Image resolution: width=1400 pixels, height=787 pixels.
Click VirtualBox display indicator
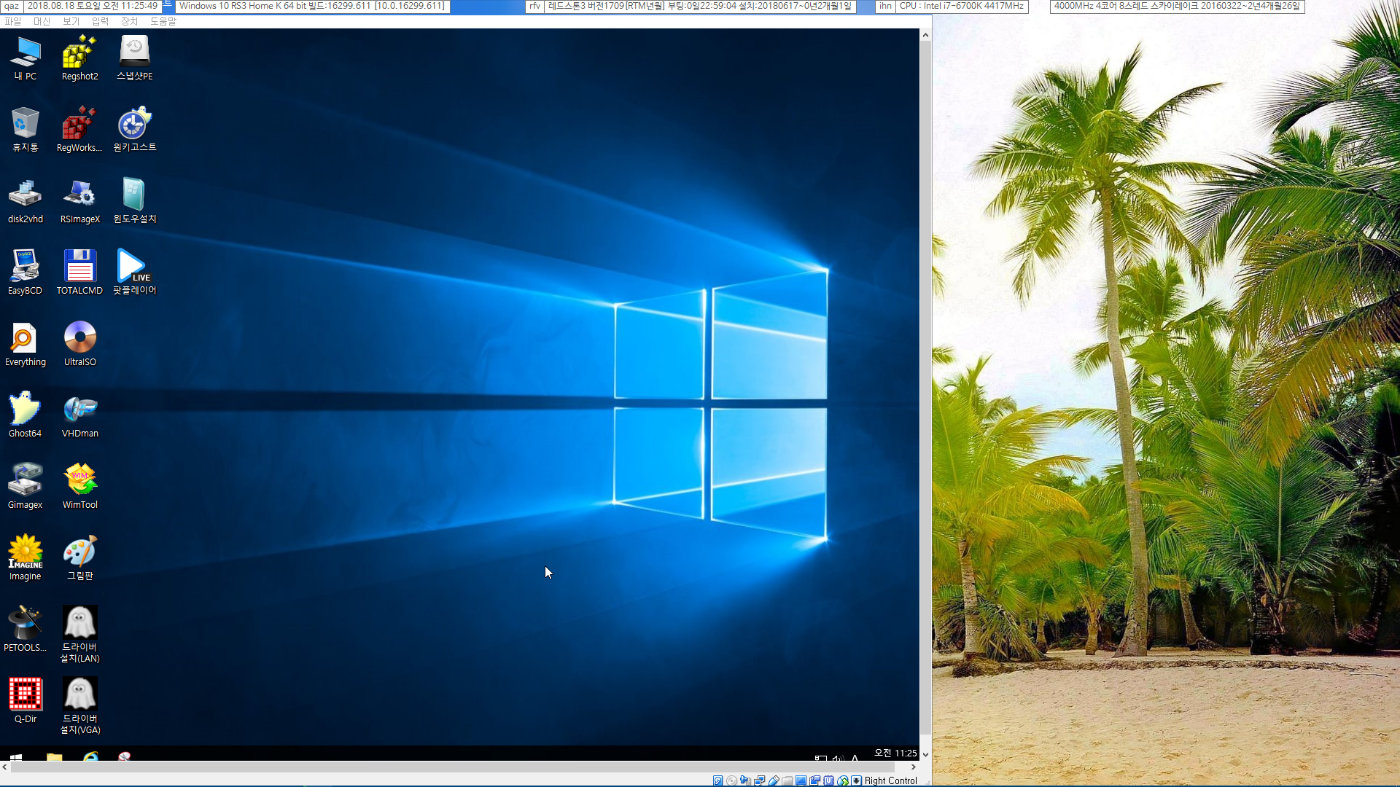[x=801, y=780]
